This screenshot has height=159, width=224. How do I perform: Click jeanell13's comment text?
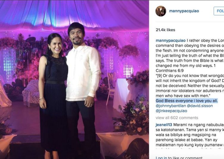click(x=190, y=135)
